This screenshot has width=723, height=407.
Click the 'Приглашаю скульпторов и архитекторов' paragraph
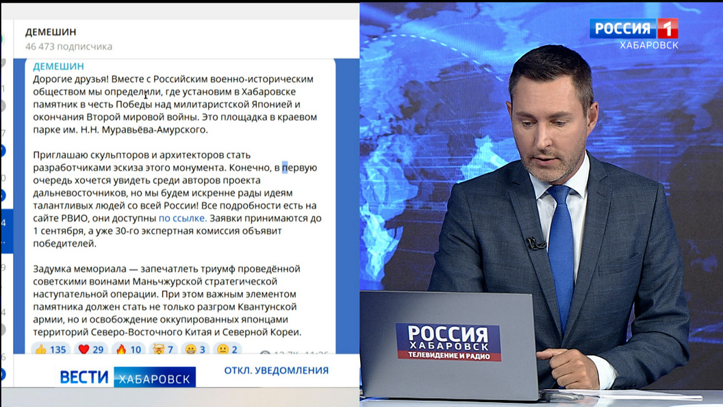[x=177, y=199]
